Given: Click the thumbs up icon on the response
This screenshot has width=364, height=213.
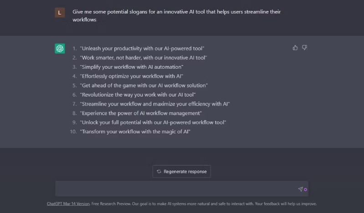Looking at the screenshot, I should click(x=295, y=47).
